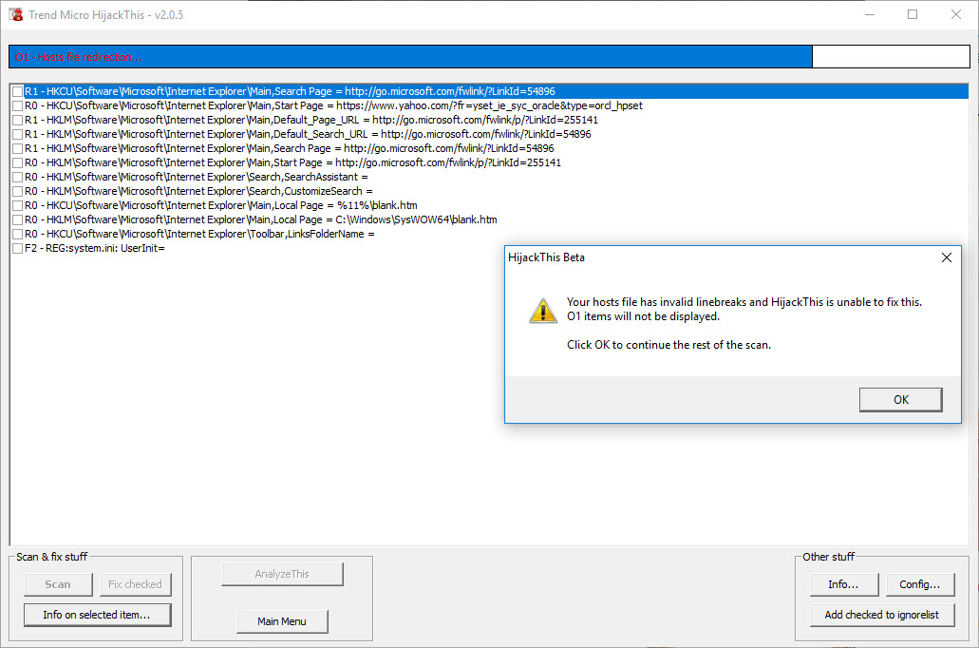Open the Config... settings
Screen dimensions: 979x648
point(919,585)
